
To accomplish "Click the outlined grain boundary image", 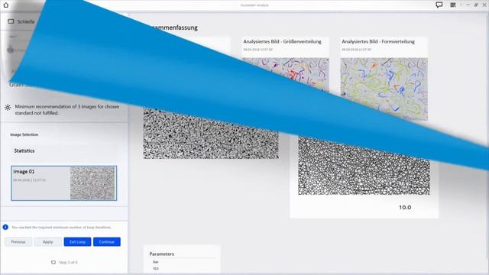I will coord(364,166).
